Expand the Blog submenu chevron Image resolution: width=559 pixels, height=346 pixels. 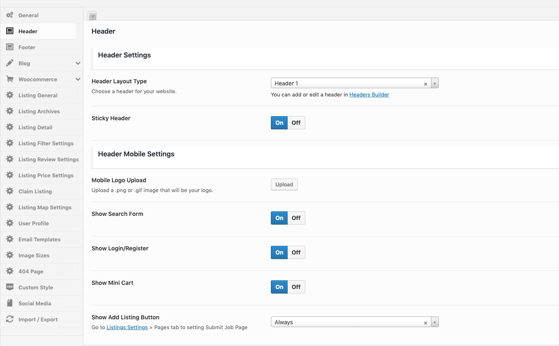[x=78, y=63]
